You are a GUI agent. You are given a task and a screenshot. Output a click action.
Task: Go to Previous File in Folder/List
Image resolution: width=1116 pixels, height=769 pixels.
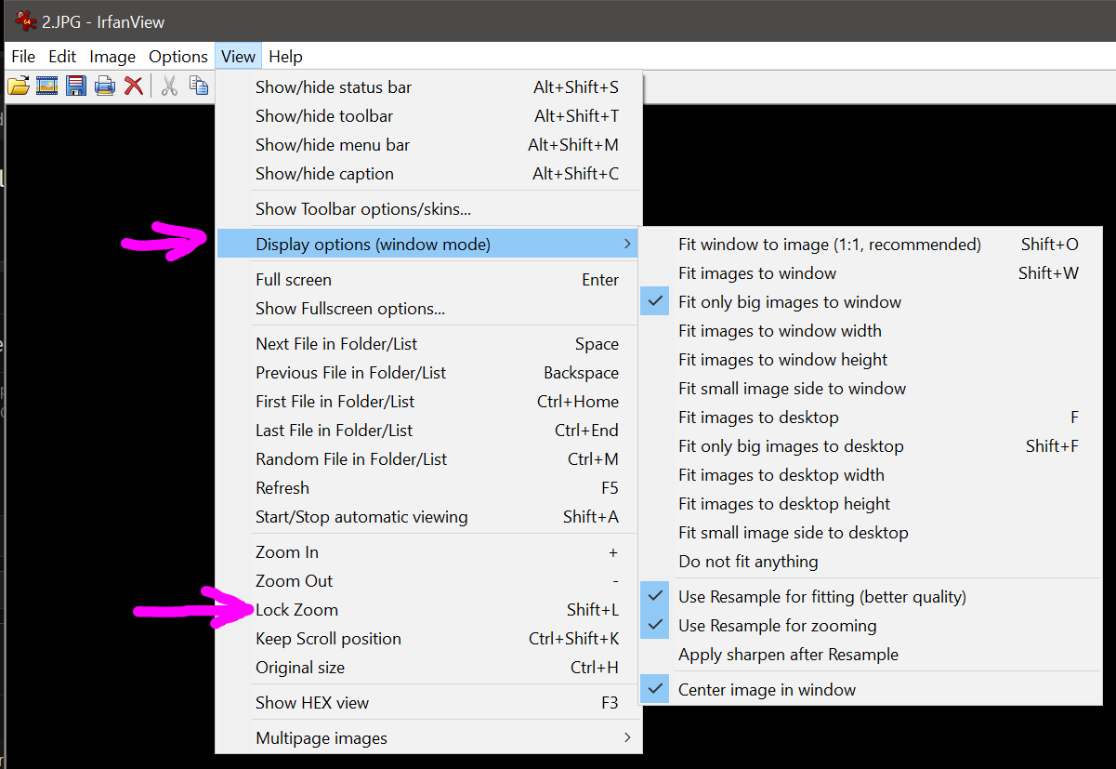pyautogui.click(x=428, y=373)
